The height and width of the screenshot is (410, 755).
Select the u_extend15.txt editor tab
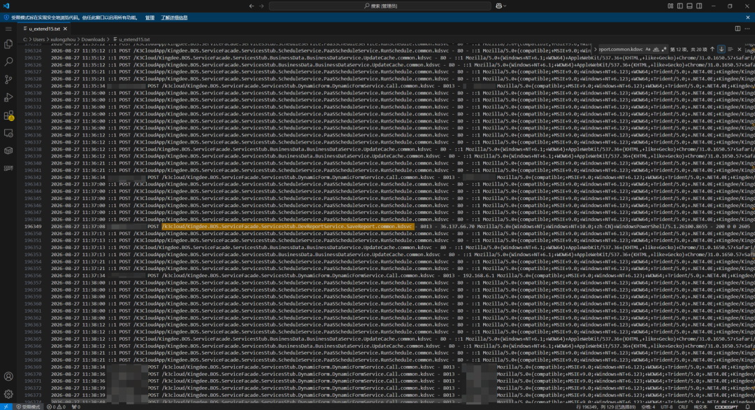45,29
